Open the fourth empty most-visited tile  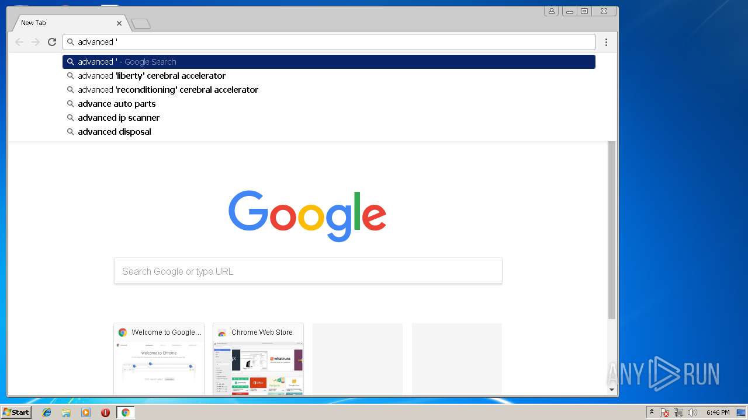tap(457, 359)
